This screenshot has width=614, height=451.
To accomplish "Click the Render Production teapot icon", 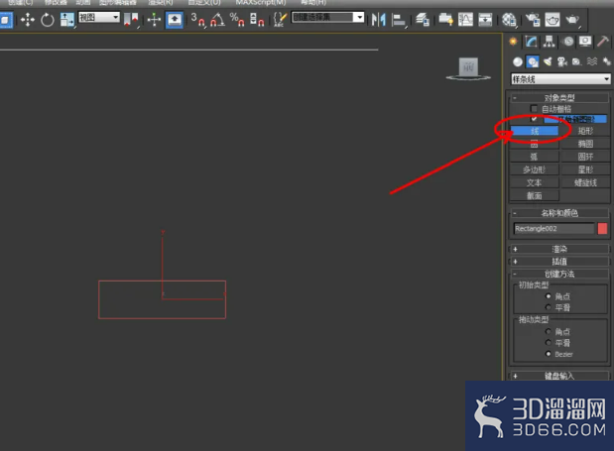I will pos(572,20).
